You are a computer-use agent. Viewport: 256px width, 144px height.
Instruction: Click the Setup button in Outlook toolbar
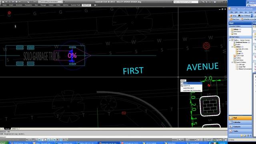233,16
